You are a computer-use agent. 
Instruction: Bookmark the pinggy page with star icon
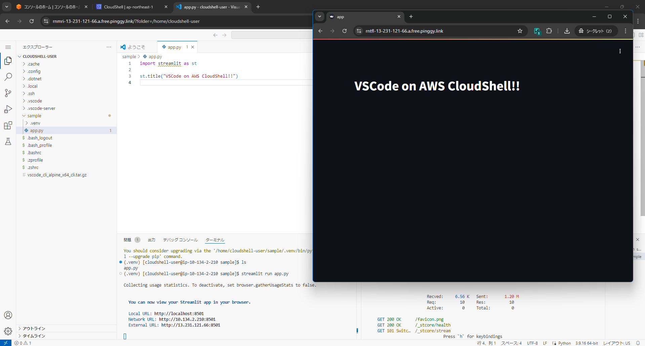pos(520,31)
